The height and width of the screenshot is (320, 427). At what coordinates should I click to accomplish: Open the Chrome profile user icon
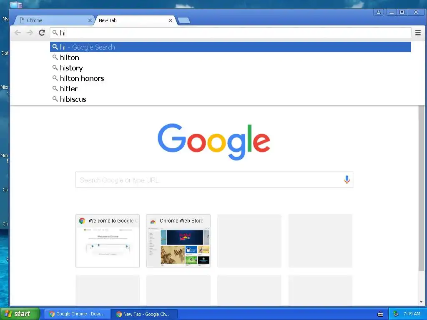[379, 12]
